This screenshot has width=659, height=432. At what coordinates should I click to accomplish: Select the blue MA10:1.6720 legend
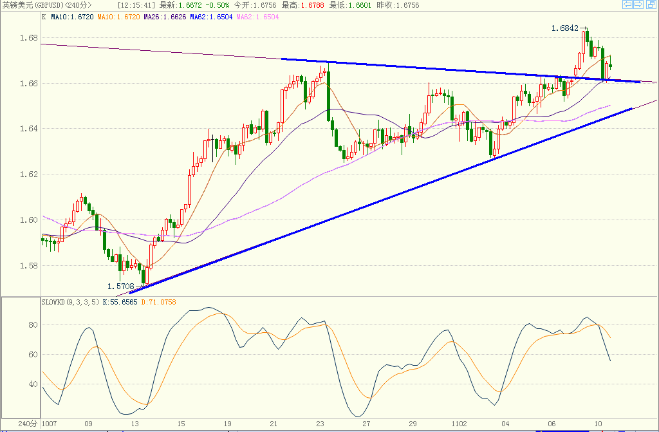click(72, 17)
